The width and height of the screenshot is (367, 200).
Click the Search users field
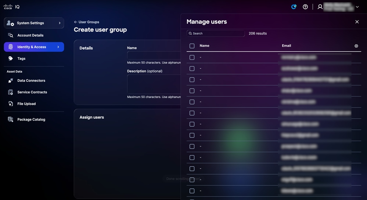pos(216,33)
